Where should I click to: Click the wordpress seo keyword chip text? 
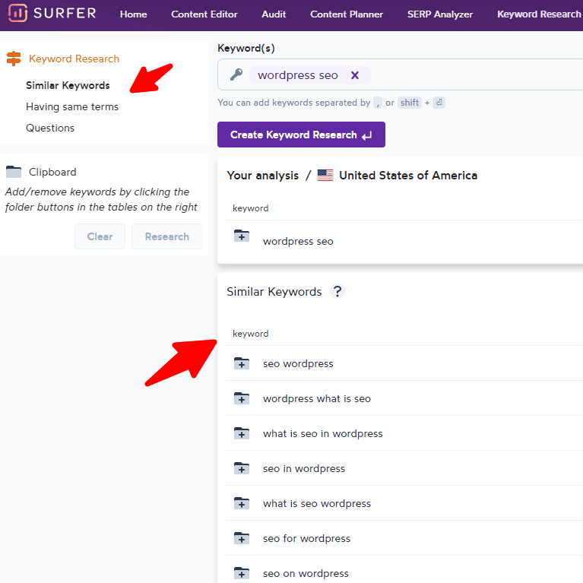point(298,75)
